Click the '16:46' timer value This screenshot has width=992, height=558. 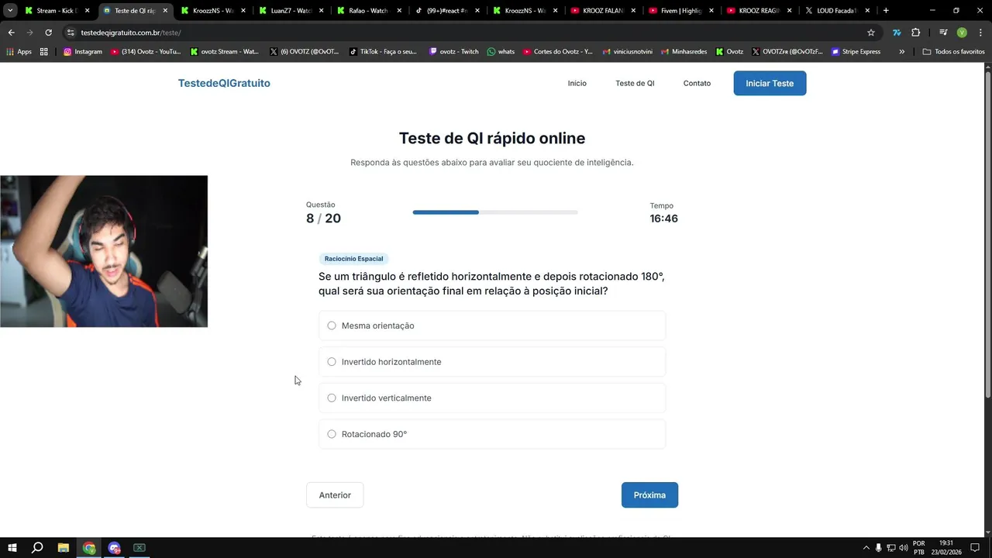click(x=663, y=219)
